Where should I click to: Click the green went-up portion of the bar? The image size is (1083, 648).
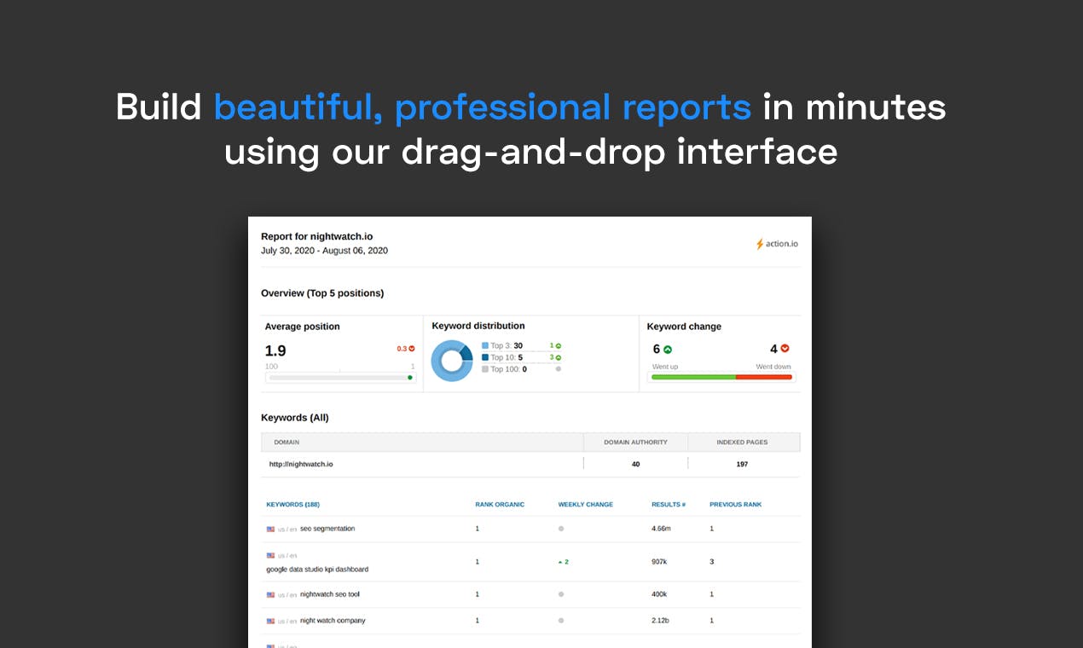click(692, 377)
